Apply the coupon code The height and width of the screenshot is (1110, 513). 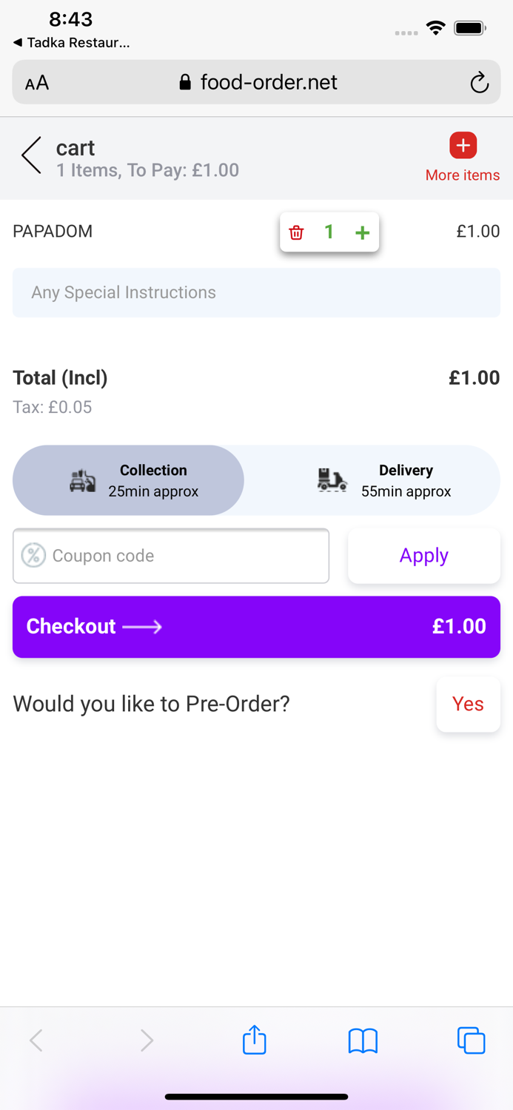point(423,556)
